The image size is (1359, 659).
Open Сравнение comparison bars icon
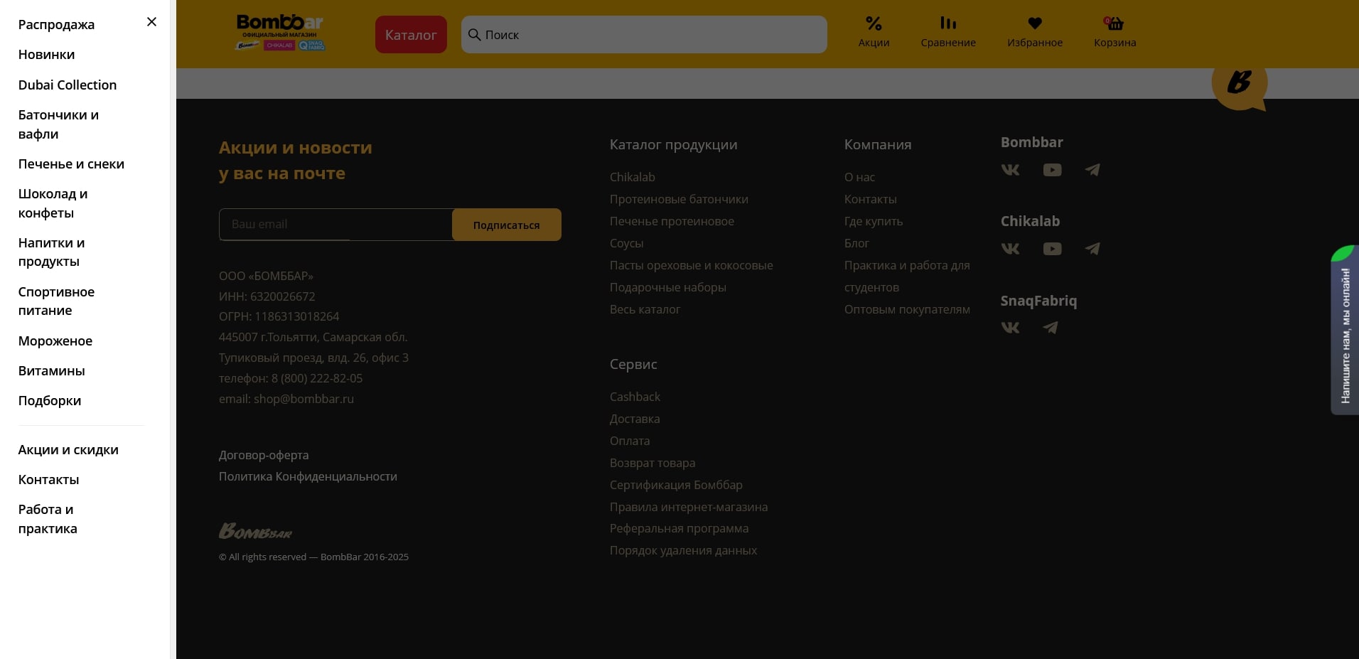tap(947, 24)
